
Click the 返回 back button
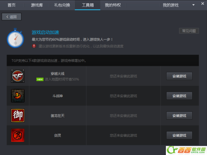(x=11, y=17)
